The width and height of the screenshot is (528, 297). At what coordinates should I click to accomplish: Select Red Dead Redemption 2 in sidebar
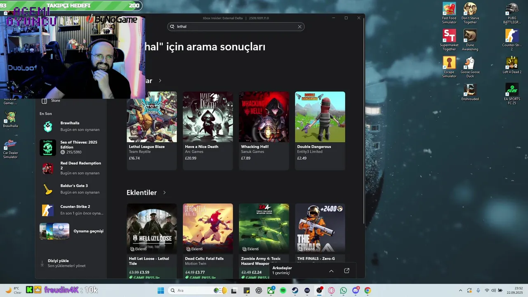(x=71, y=168)
